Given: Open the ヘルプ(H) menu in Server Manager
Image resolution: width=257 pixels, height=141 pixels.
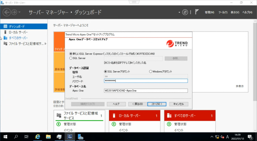Looking at the screenshot, I should coord(247,12).
